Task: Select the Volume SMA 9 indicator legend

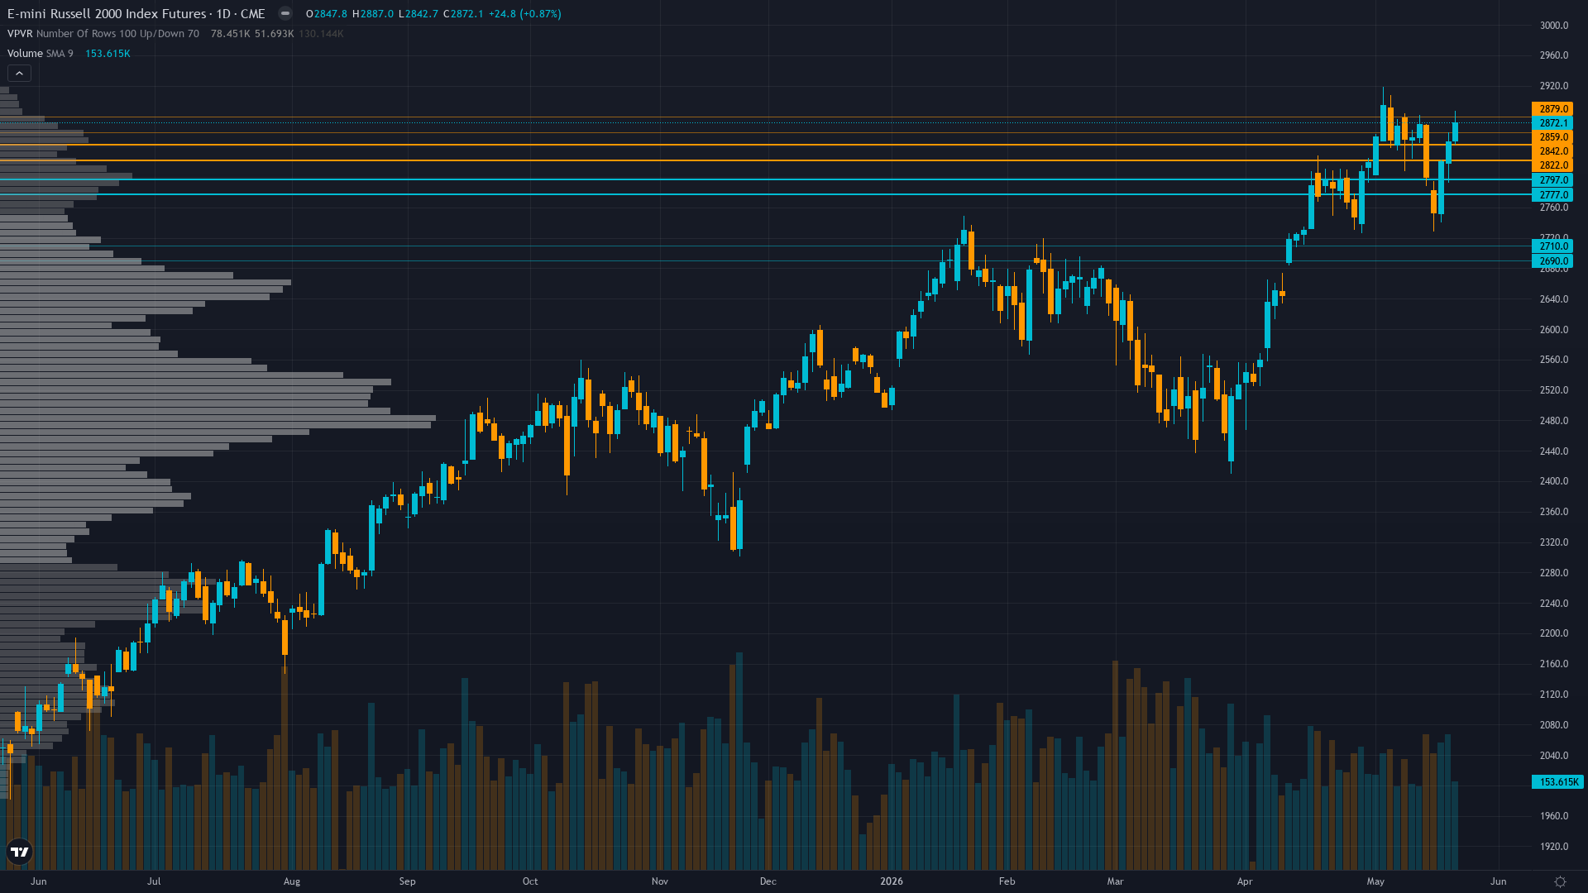Action: 41,54
